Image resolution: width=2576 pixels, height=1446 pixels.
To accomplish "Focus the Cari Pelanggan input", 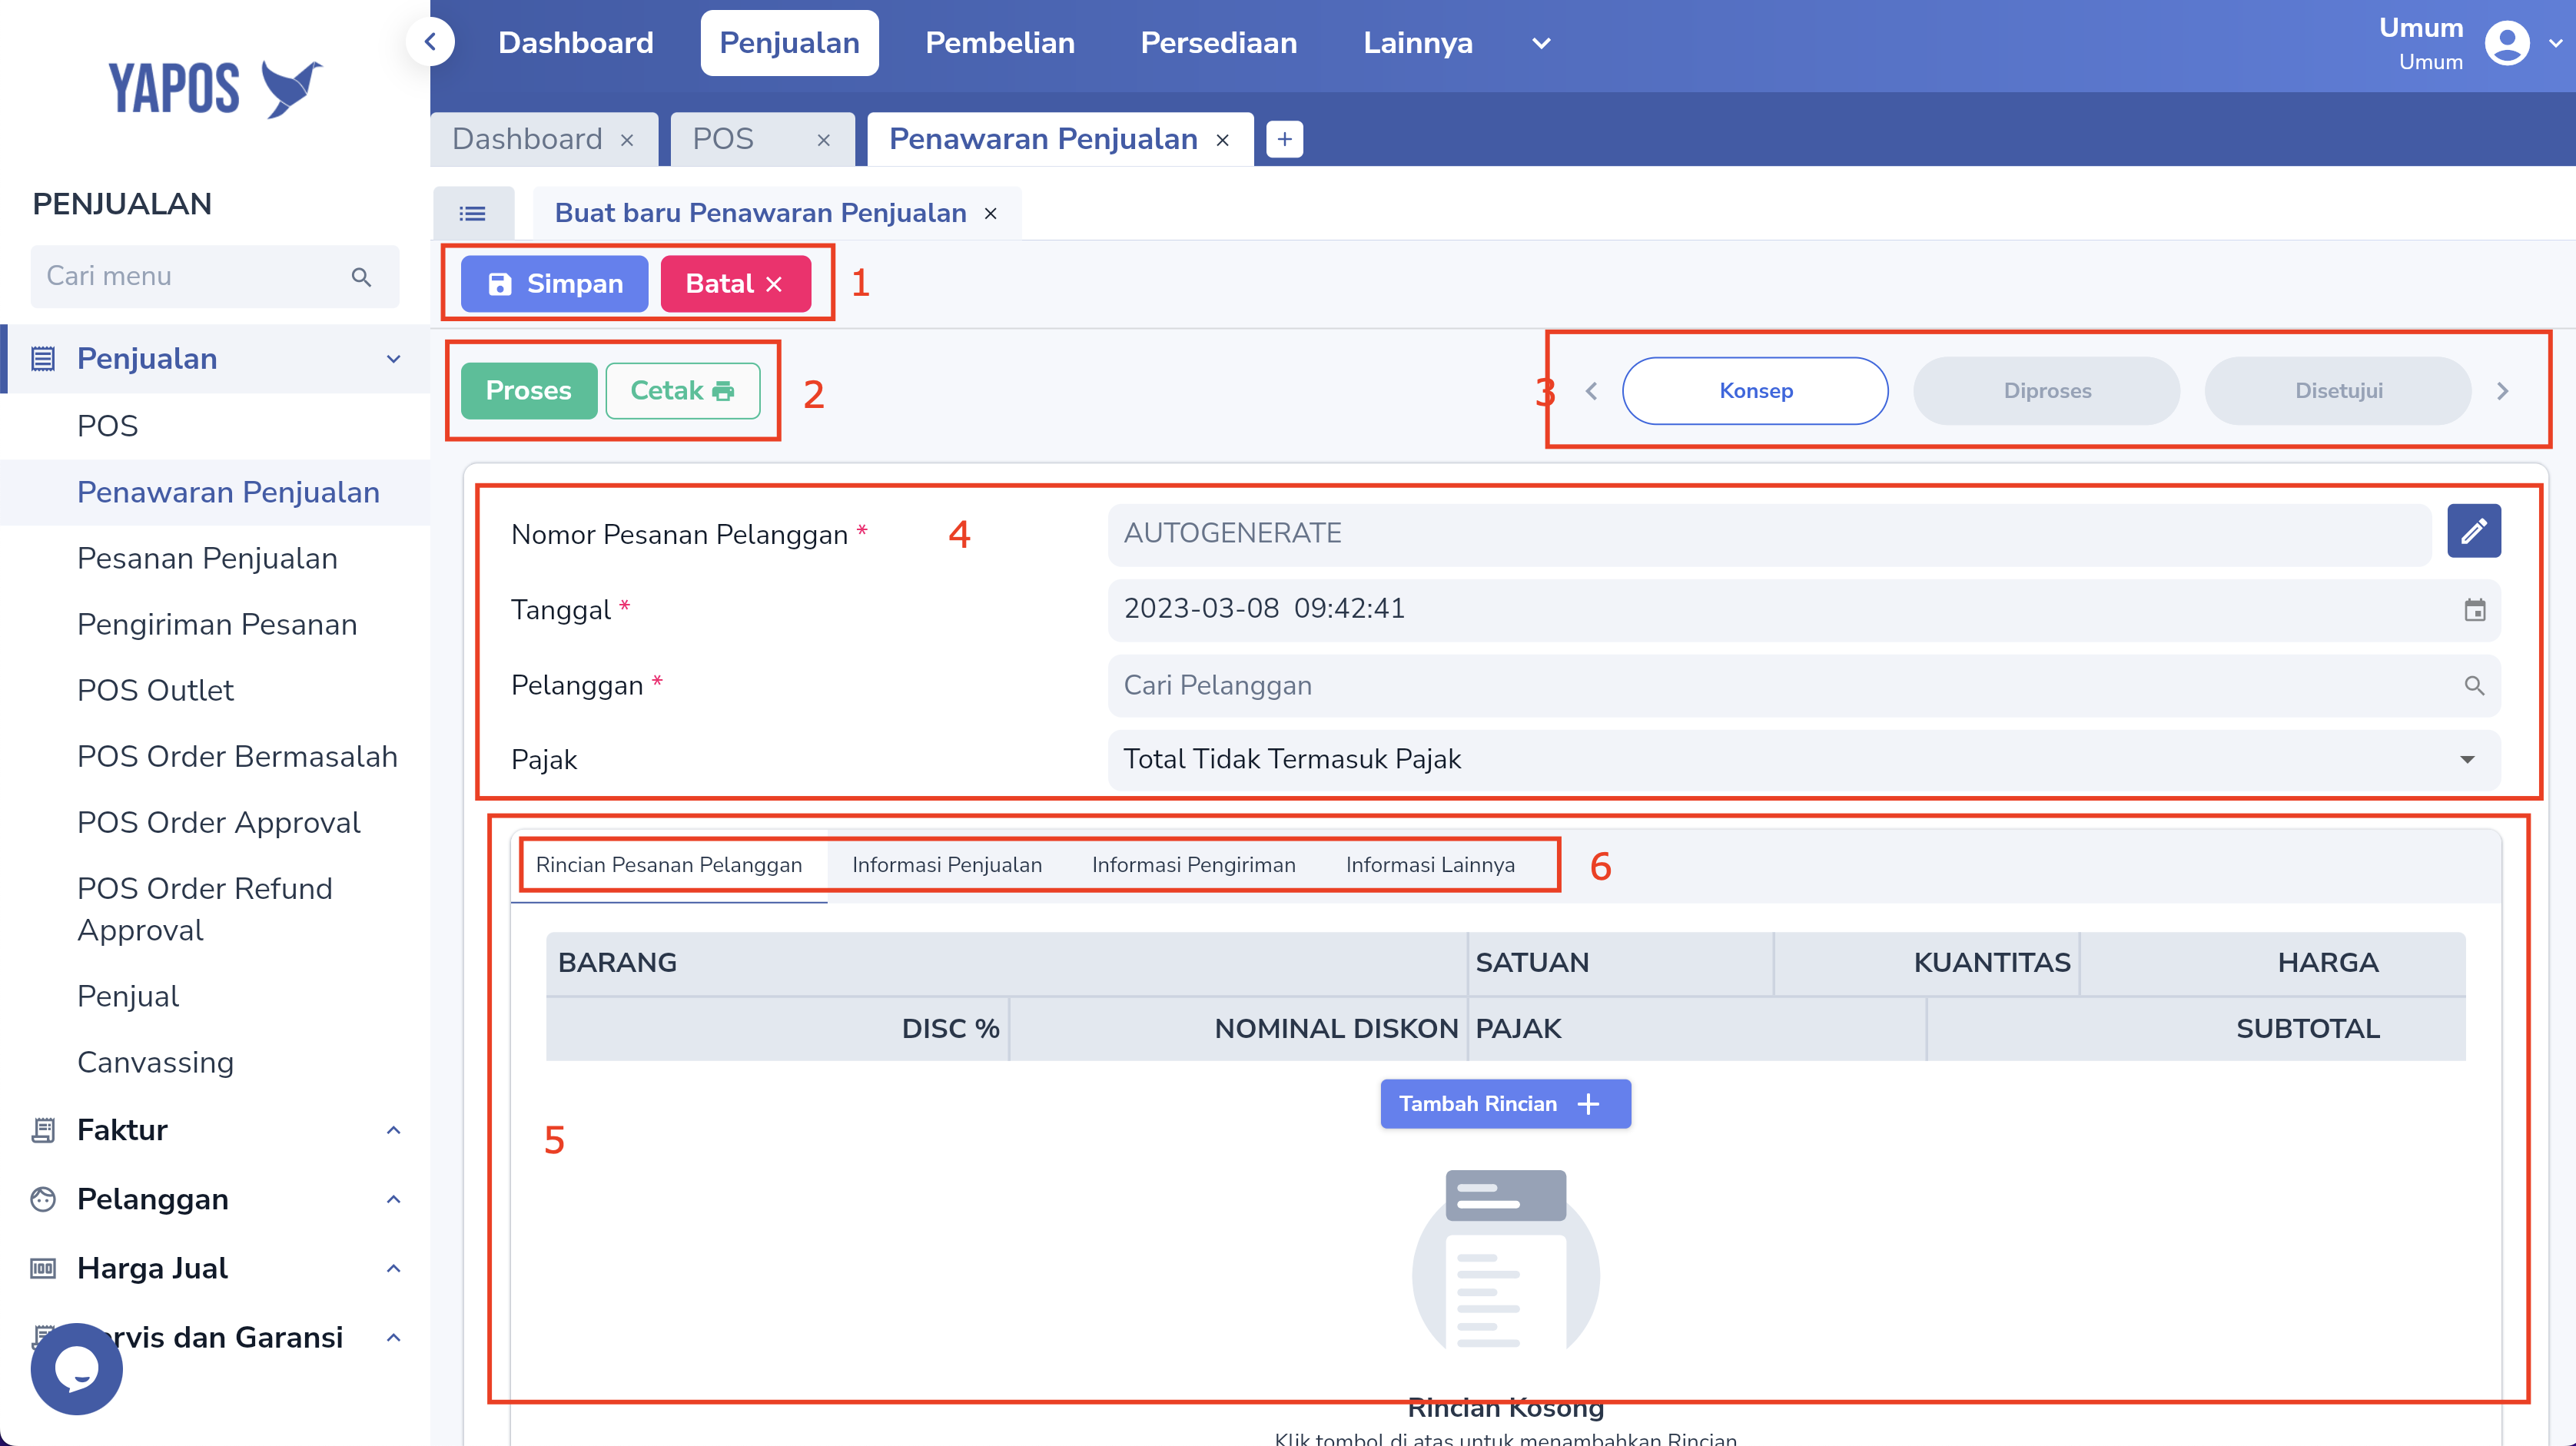I will pos(1804,685).
